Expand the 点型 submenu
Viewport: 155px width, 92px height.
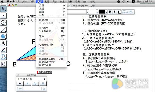click(51, 6)
